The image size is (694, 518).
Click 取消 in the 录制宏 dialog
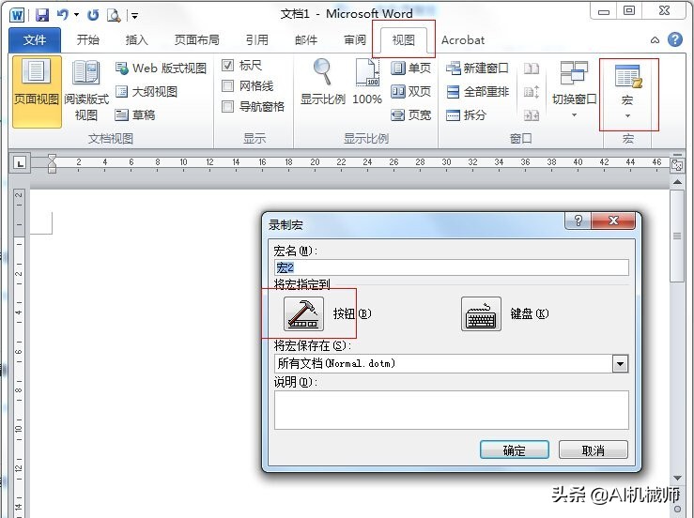(x=594, y=450)
